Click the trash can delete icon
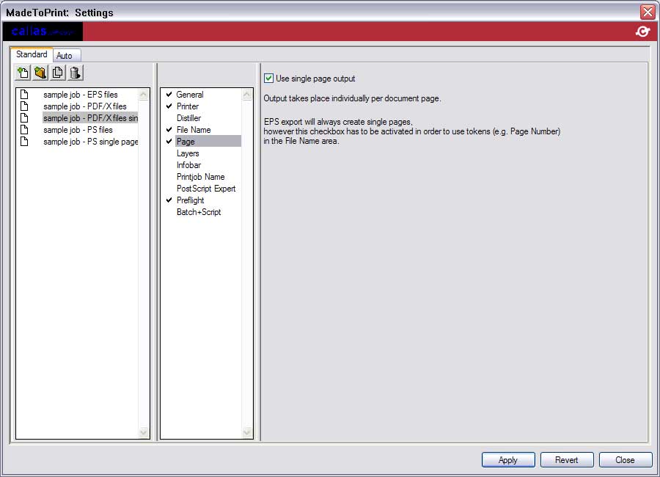Image resolution: width=660 pixels, height=477 pixels. (x=76, y=73)
